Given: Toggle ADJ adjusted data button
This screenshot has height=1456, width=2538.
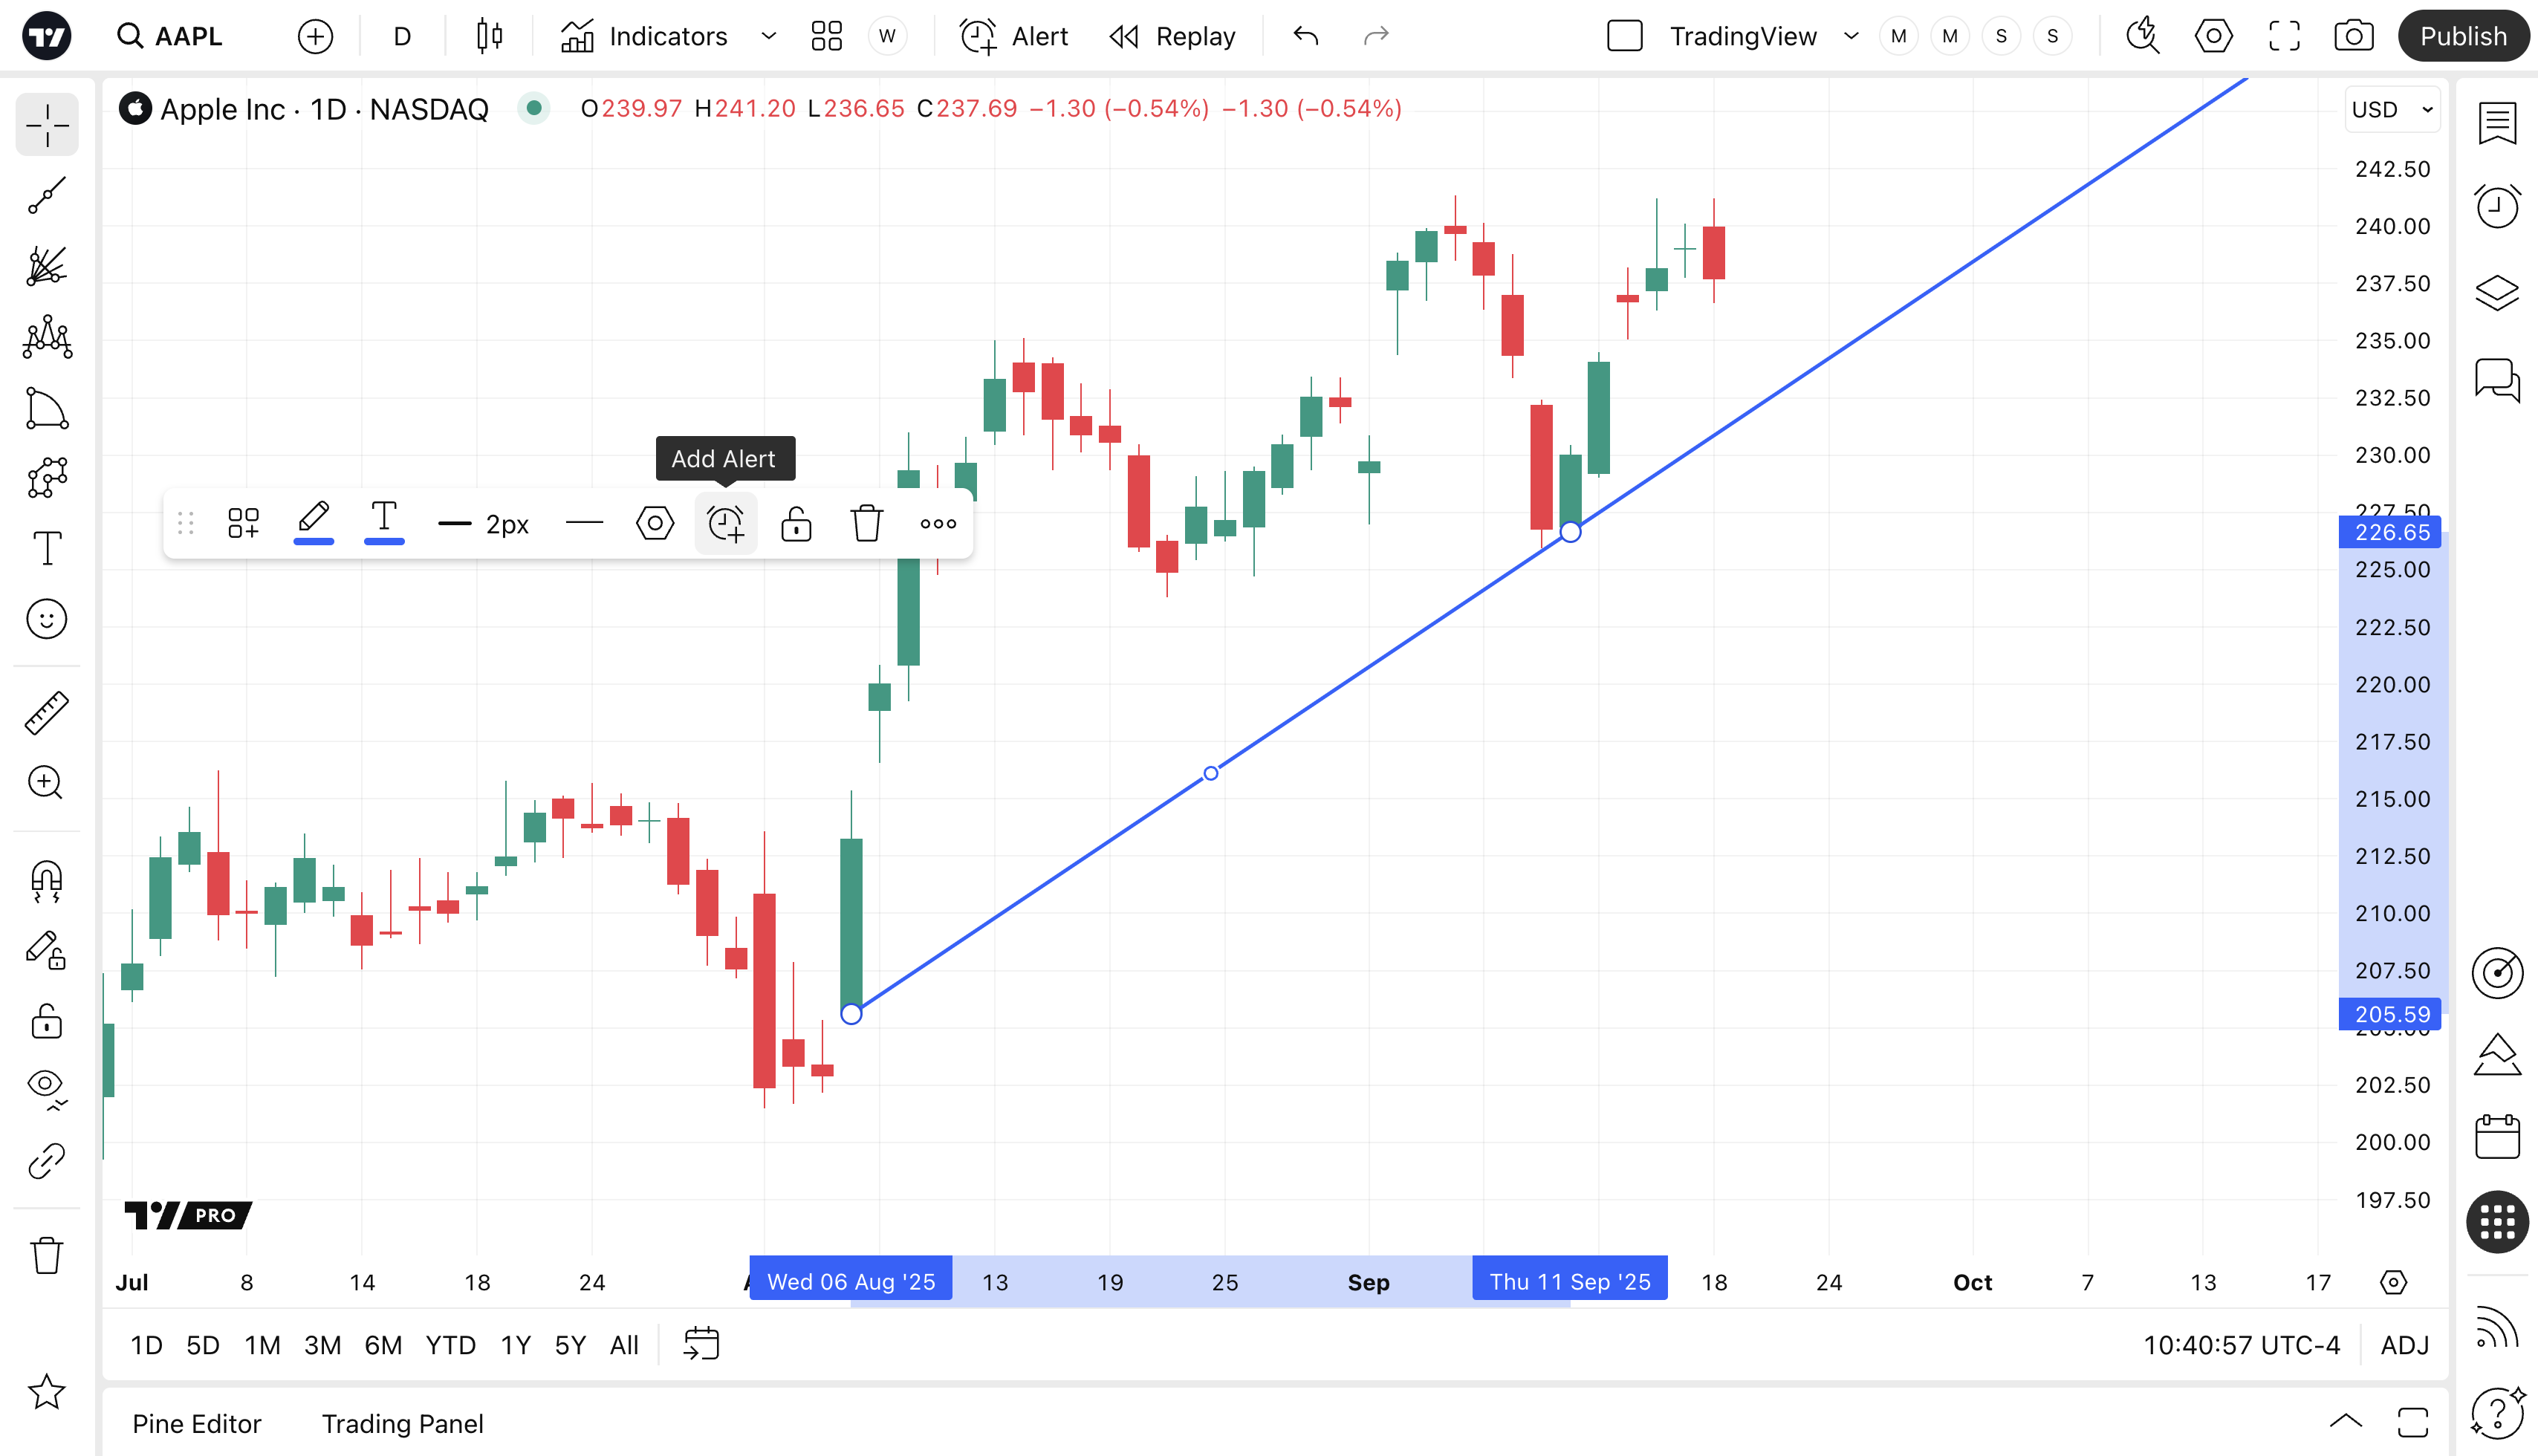Looking at the screenshot, I should point(2404,1345).
